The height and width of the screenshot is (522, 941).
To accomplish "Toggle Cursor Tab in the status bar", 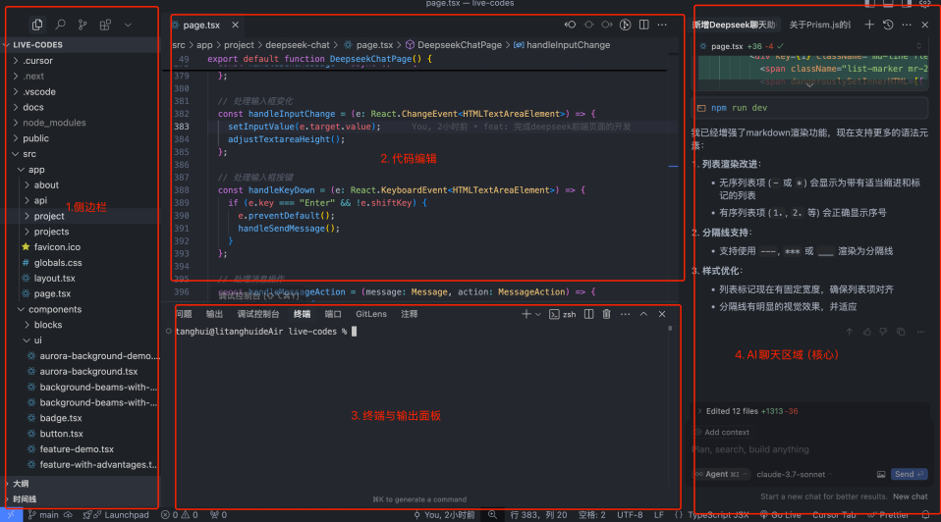I will [x=835, y=514].
